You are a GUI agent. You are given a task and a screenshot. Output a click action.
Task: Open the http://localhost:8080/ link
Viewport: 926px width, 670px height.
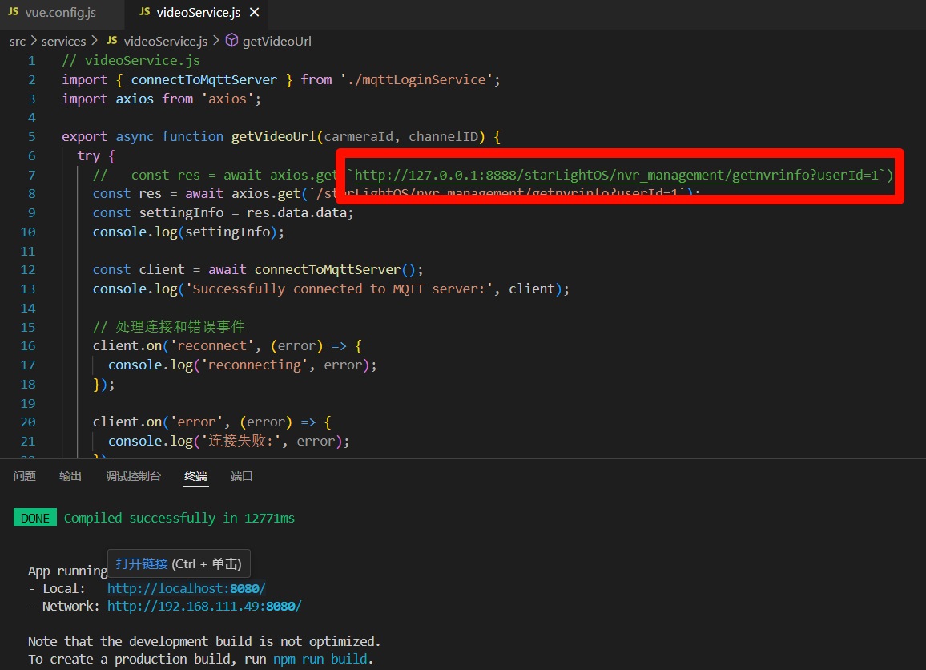pos(186,588)
